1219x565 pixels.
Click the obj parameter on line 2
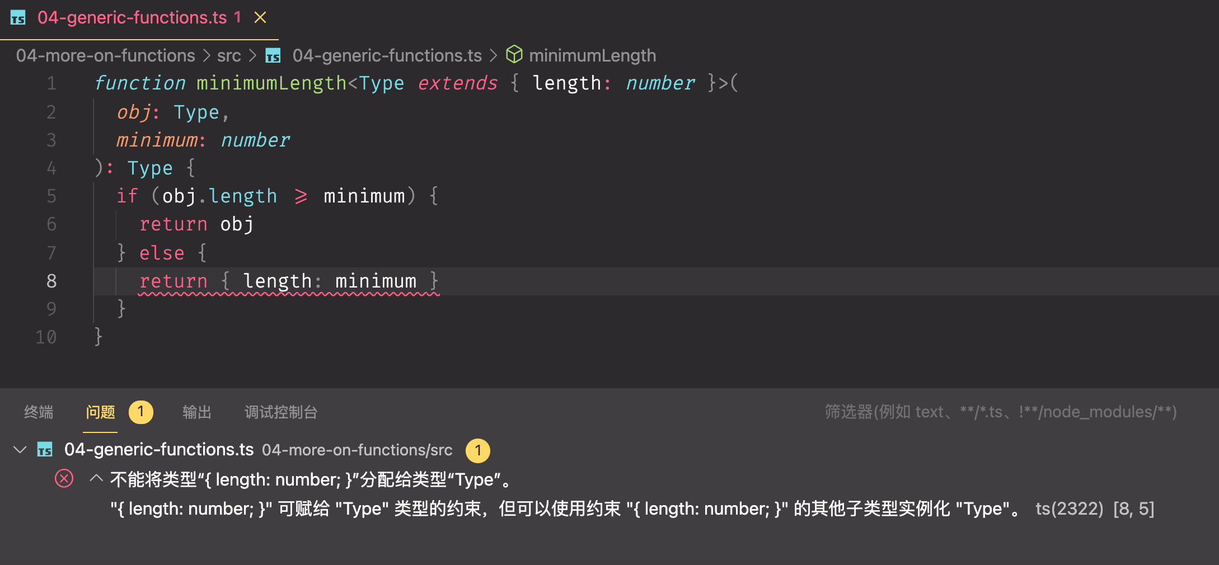(133, 112)
